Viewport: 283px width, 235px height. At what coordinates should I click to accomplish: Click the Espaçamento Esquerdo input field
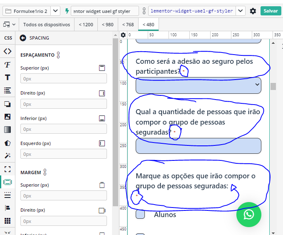click(x=64, y=154)
